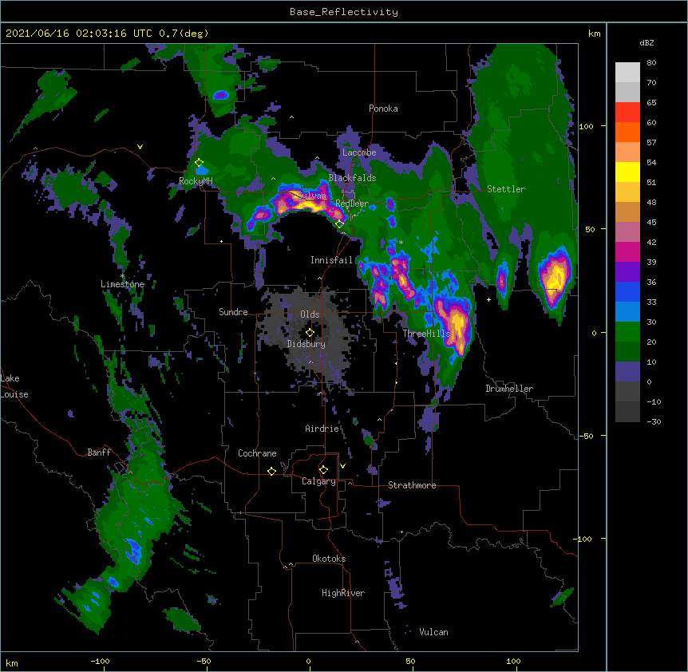The width and height of the screenshot is (688, 672).
Task: Click the Blackfalds city label
Action: (x=352, y=178)
